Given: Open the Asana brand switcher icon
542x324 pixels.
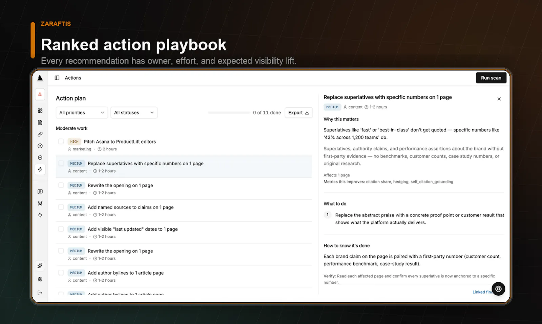Looking at the screenshot, I should coord(40,94).
